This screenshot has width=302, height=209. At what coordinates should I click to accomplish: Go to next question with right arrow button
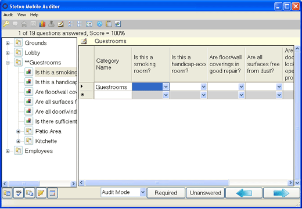[281, 193]
